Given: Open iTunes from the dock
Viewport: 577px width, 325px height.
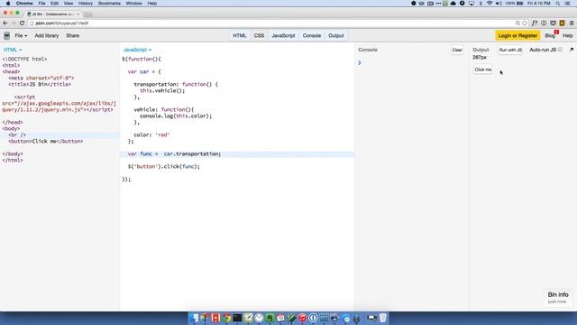Looking at the screenshot, I should pyautogui.click(x=302, y=318).
